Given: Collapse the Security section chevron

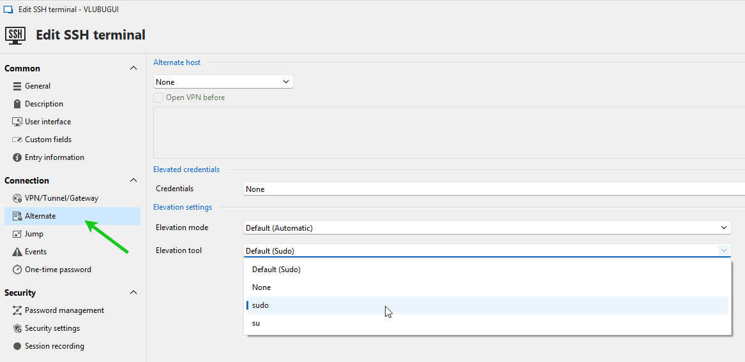Looking at the screenshot, I should click(133, 293).
